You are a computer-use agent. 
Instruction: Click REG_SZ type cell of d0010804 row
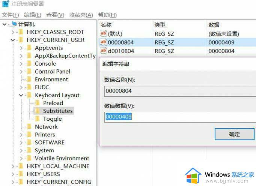(x=164, y=51)
